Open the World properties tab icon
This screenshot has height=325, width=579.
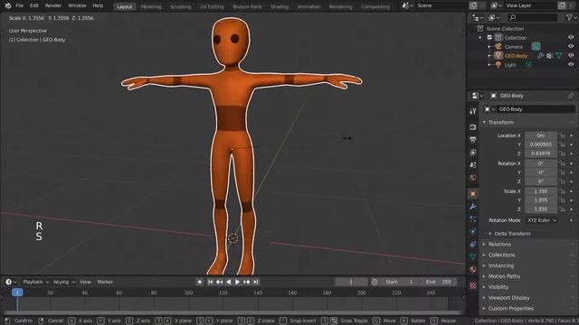[x=473, y=178]
